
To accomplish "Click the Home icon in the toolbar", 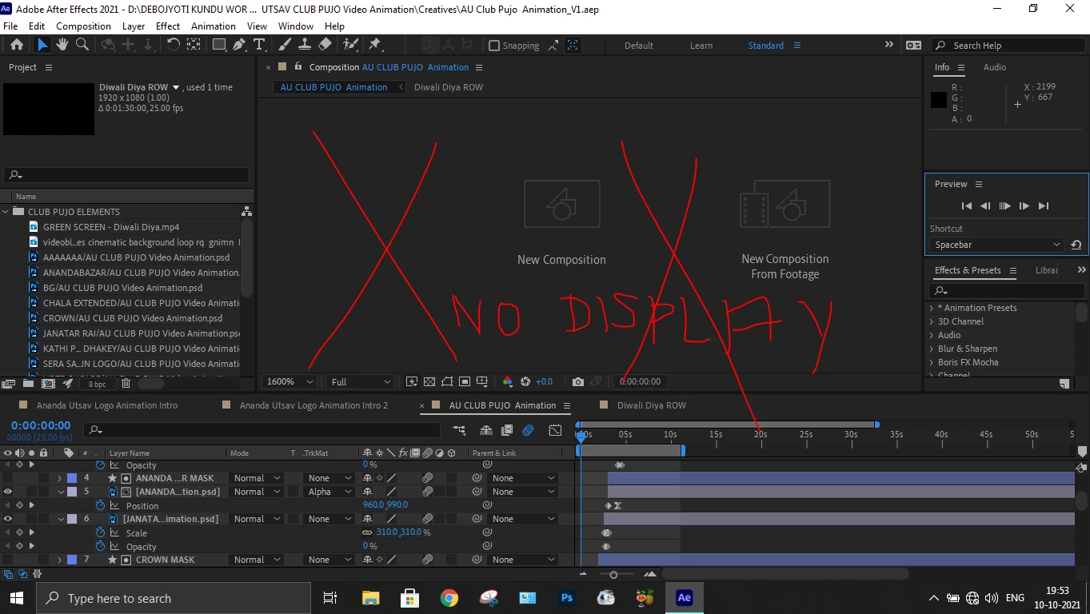I will click(x=17, y=45).
